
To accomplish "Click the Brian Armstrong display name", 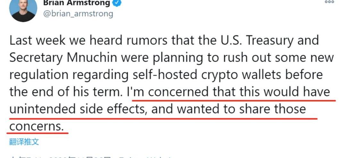I will (x=77, y=3).
